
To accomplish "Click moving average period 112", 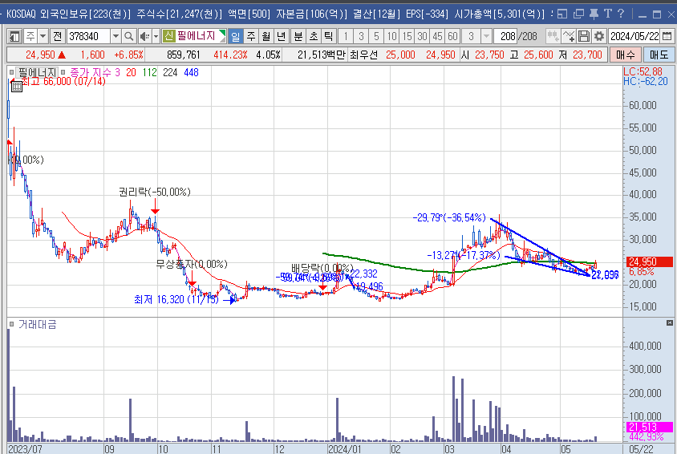I will click(x=150, y=72).
